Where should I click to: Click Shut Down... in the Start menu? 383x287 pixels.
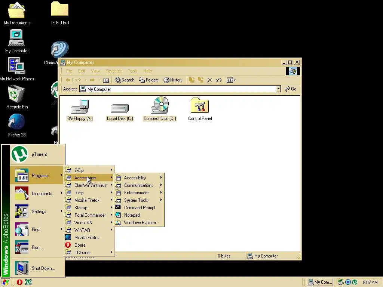click(x=37, y=268)
